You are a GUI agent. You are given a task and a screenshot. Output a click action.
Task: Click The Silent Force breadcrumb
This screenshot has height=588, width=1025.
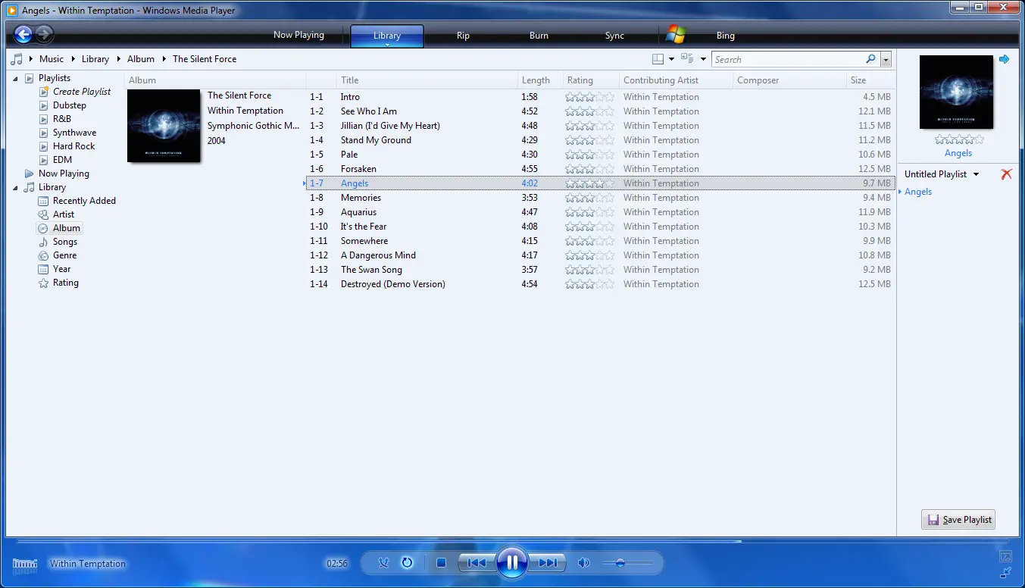click(x=205, y=59)
